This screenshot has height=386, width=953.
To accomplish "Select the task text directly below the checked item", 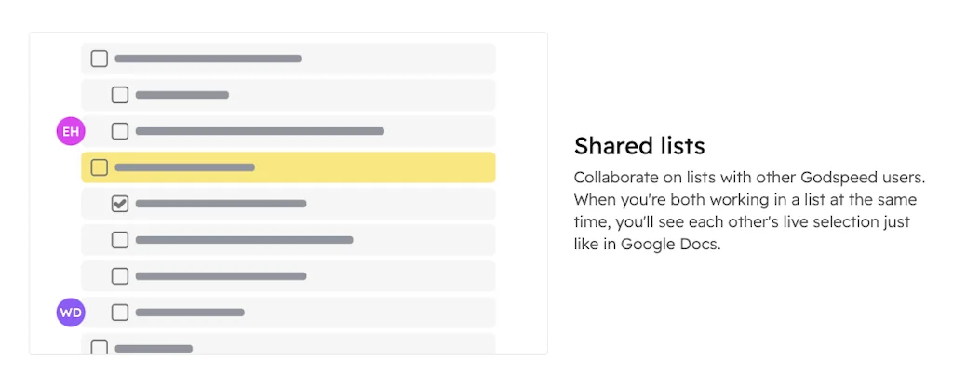I will click(244, 240).
